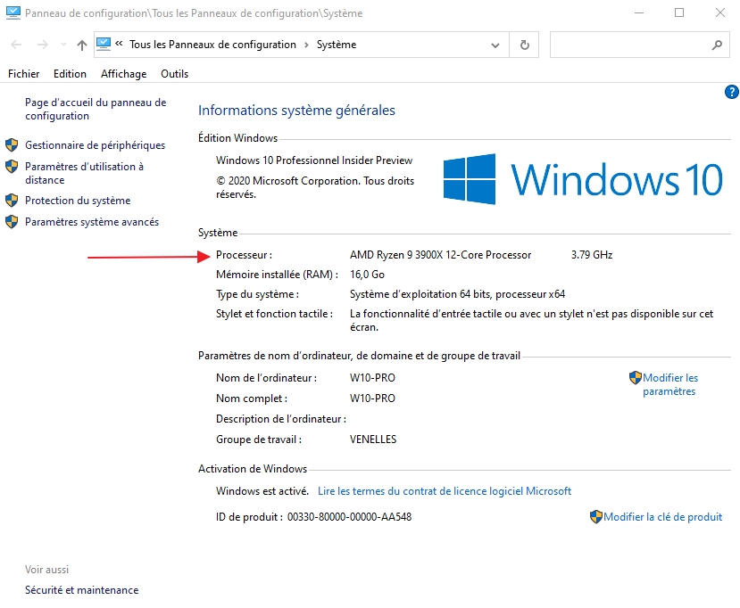Select product ID '00330-80000-00000-AA548'

coord(349,517)
